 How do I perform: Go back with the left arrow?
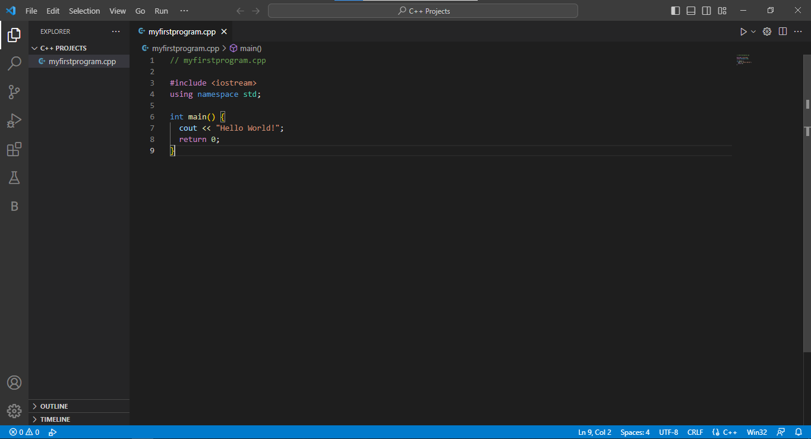240,11
